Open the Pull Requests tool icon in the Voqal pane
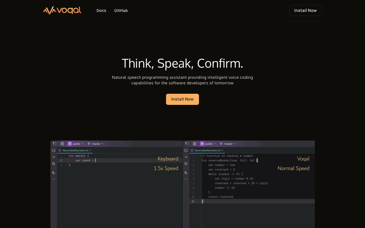The height and width of the screenshot is (228, 365). [x=186, y=164]
